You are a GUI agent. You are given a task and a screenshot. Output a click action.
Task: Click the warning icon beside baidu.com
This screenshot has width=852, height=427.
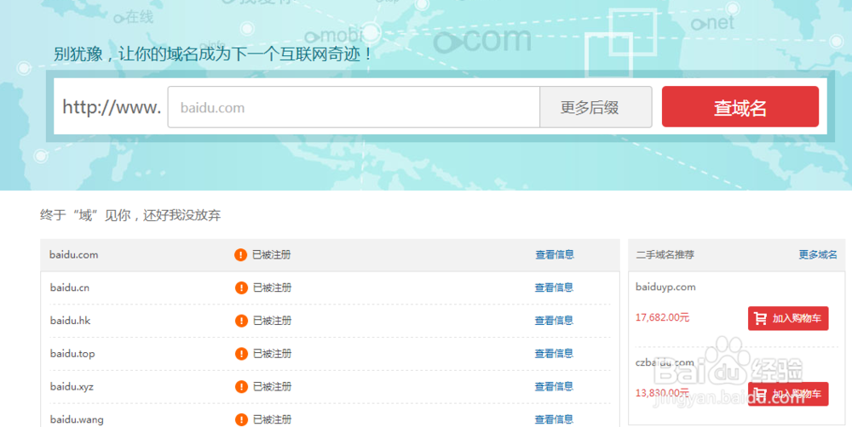[x=241, y=255]
